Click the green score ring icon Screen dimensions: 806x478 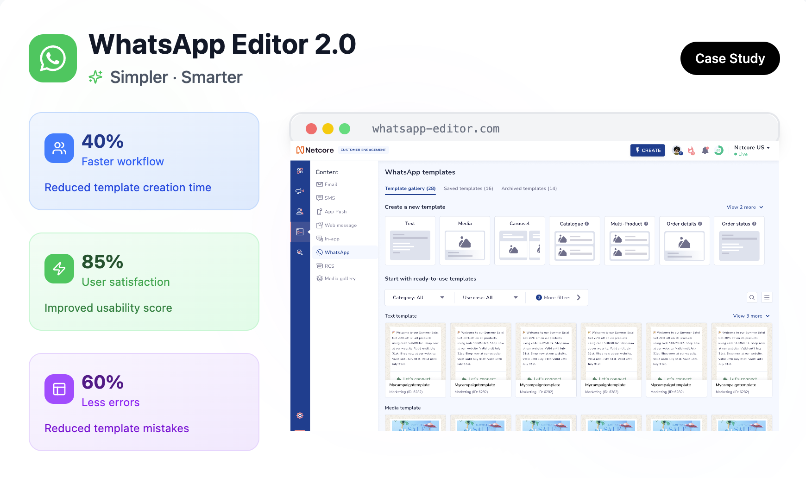719,151
